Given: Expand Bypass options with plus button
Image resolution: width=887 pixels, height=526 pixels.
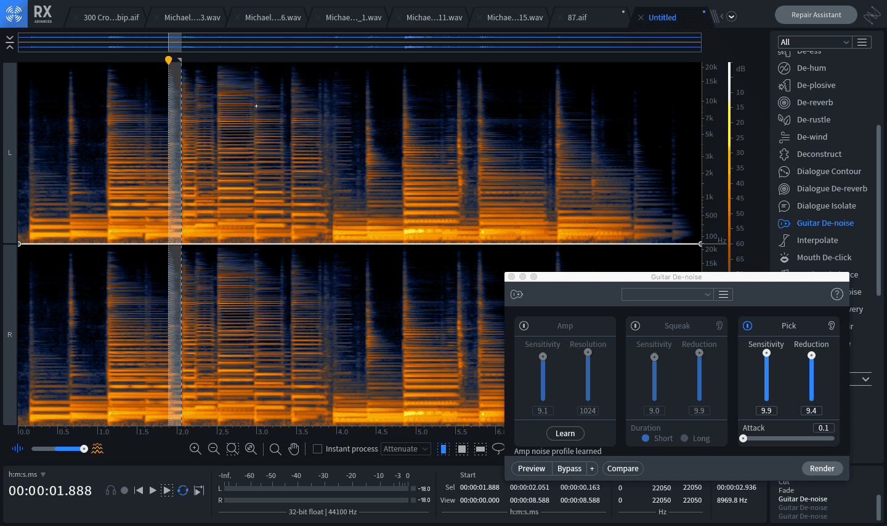Looking at the screenshot, I should 592,469.
